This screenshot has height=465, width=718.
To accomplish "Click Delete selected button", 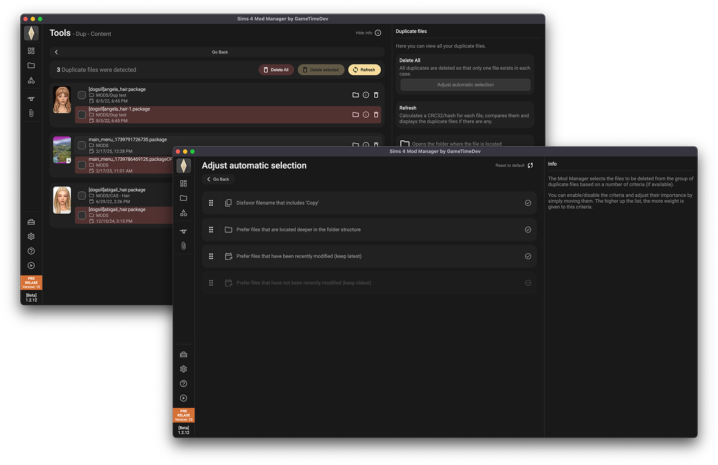I will (x=321, y=70).
